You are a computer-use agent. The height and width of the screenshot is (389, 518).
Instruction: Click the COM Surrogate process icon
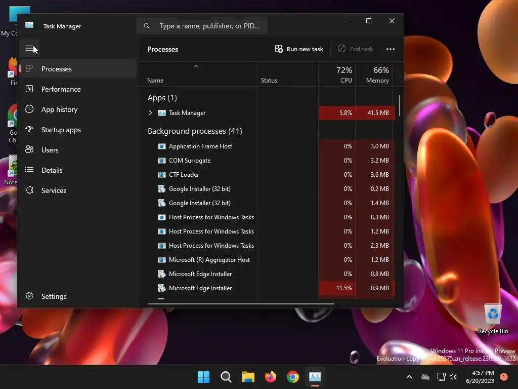point(161,161)
